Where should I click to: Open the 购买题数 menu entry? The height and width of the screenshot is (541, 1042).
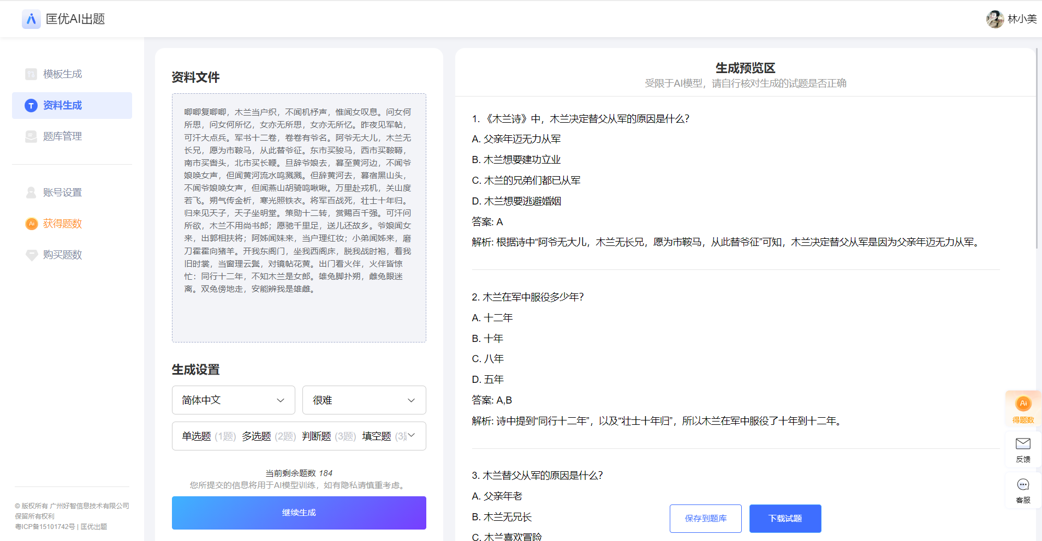(x=72, y=255)
